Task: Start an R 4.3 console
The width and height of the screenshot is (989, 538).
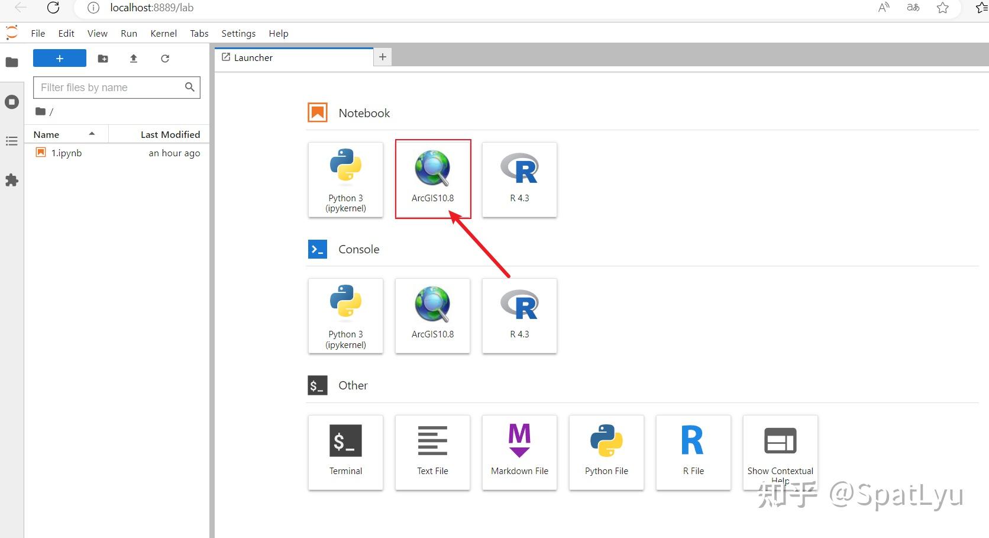Action: [x=519, y=315]
